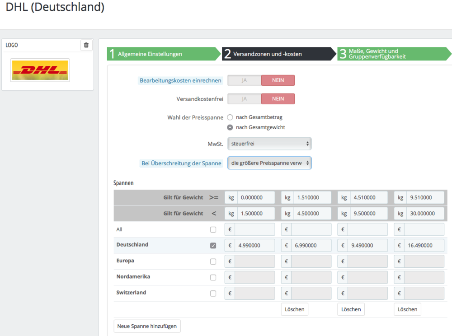Open the MwSt. steuerfrei dropdown
This screenshot has width=452, height=336.
click(269, 144)
